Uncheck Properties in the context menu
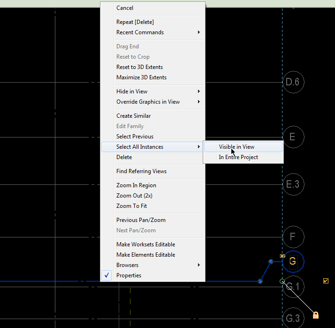Screen dimensions: 335x328 [x=129, y=275]
